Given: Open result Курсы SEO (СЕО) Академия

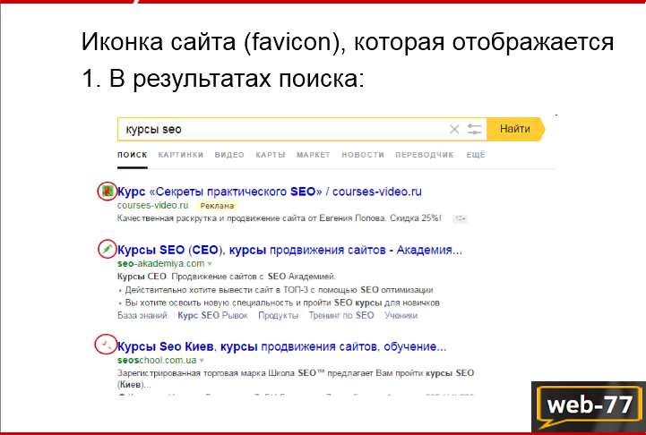Looking at the screenshot, I should click(289, 250).
